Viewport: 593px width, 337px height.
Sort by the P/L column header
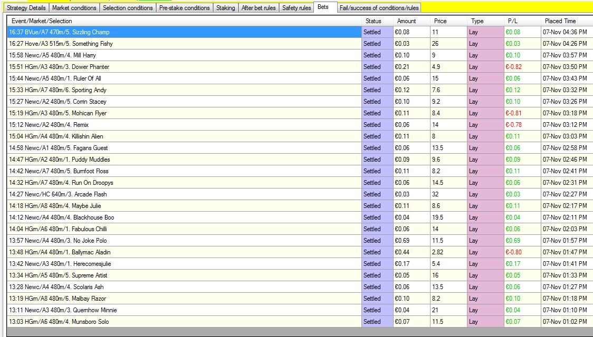tap(522, 21)
